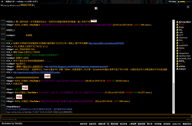The height and width of the screenshot is (126, 192).
Task: Open 最近新增 in the bottom menu
Action: pyautogui.click(x=124, y=124)
